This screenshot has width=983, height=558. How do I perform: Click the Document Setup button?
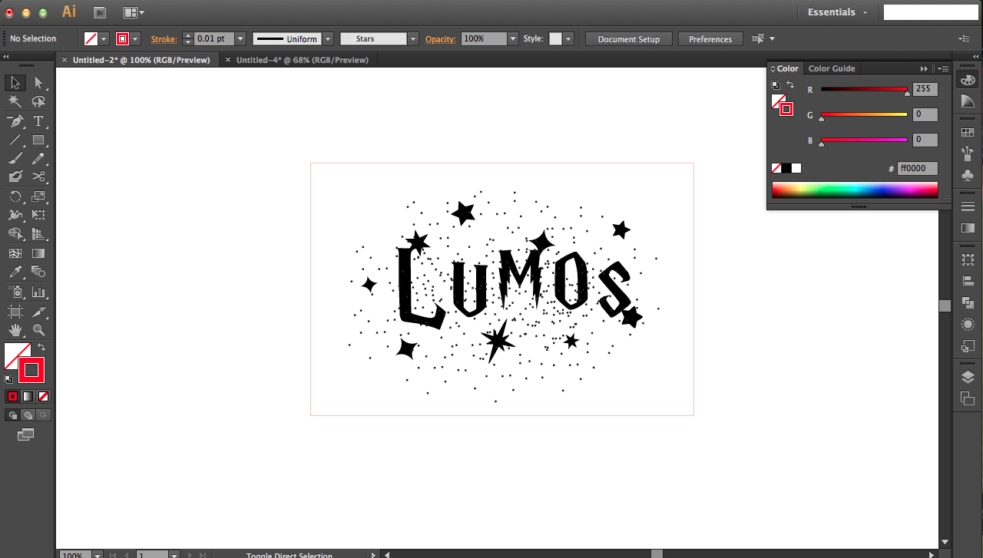tap(629, 39)
